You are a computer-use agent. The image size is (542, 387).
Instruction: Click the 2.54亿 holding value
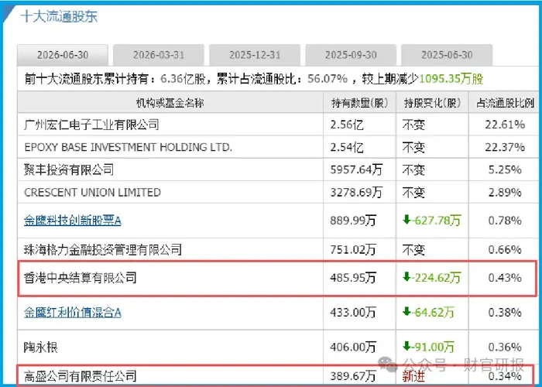coord(347,147)
